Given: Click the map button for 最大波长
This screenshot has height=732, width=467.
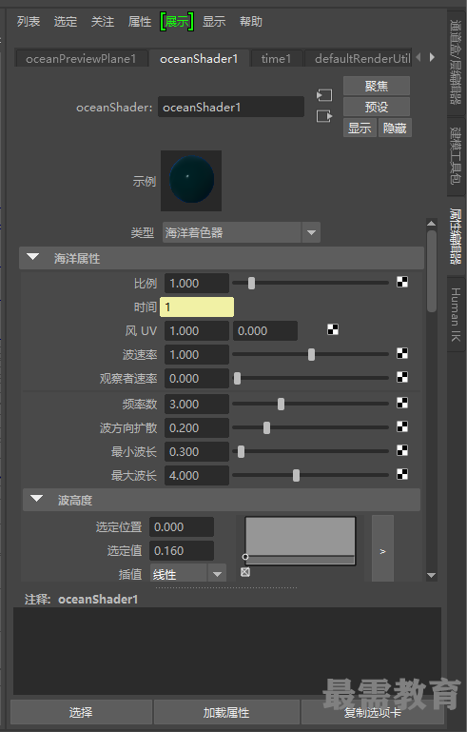Looking at the screenshot, I should [x=402, y=474].
